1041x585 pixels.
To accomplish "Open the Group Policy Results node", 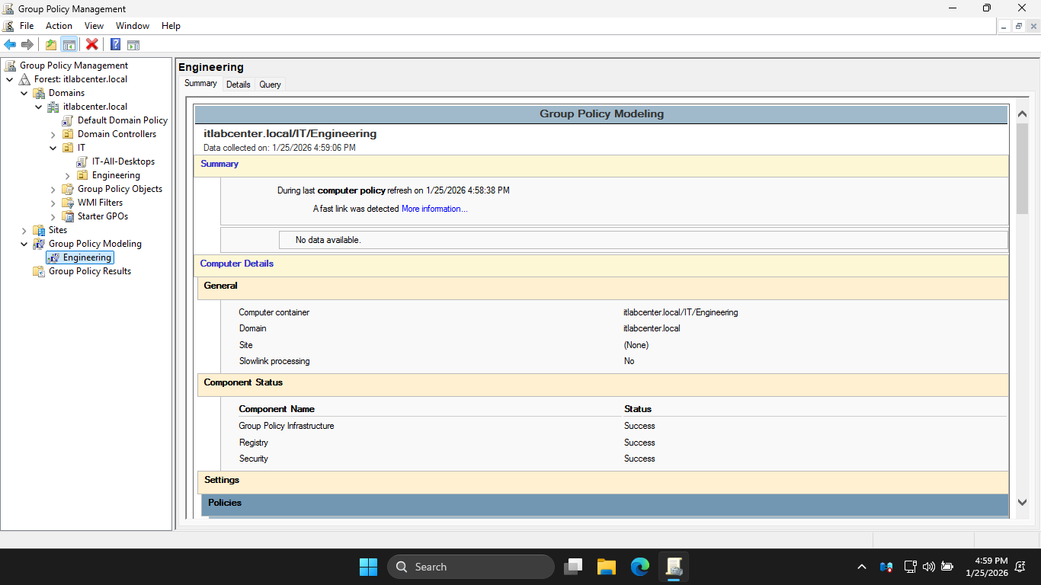I will tap(89, 271).
